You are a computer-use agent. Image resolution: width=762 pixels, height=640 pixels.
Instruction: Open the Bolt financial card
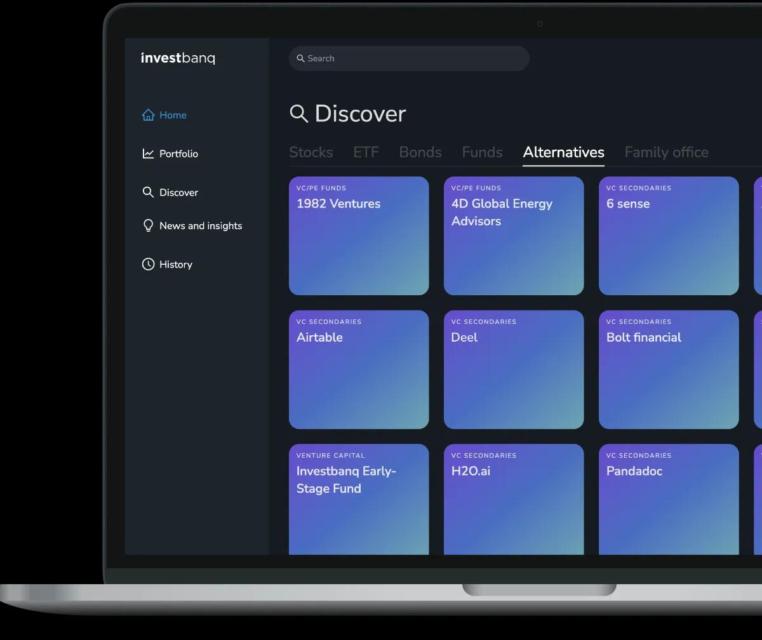(x=669, y=370)
